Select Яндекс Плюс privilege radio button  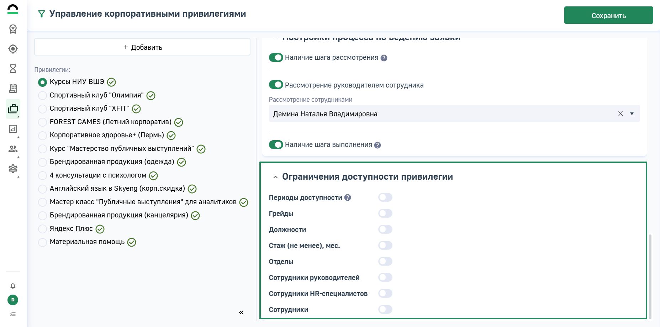coord(42,229)
